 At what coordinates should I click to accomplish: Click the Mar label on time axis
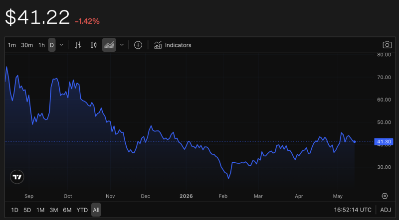pos(258,196)
